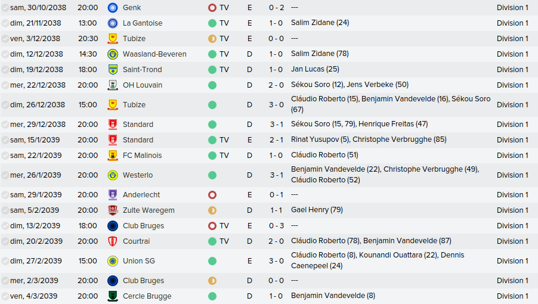Select the Courtrai club badge
Viewport: 538px width, 304px height.
tap(112, 241)
